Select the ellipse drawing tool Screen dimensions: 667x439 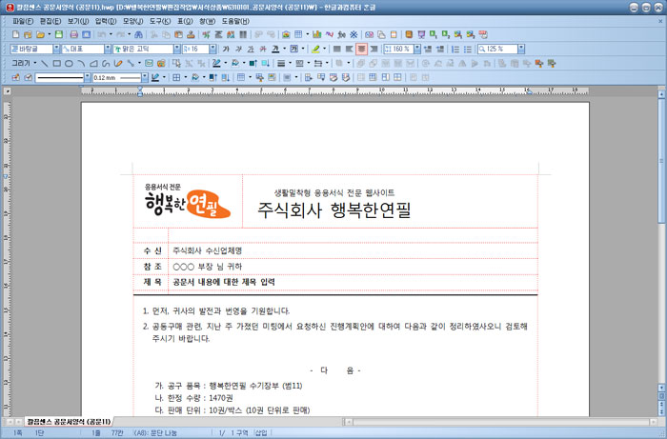[69, 63]
